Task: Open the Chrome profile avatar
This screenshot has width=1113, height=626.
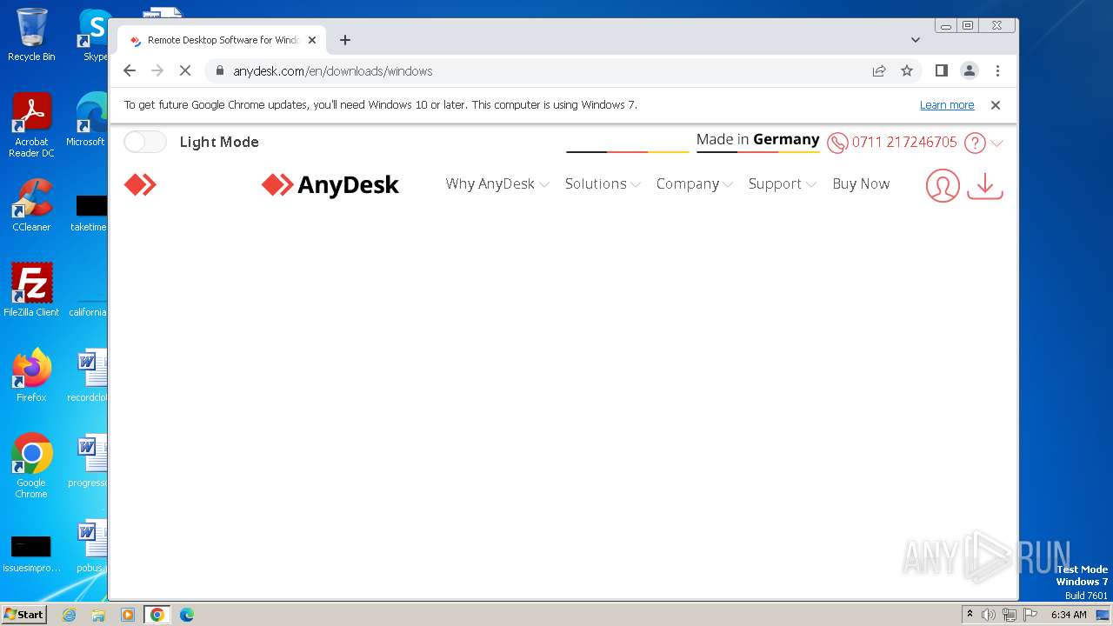Action: pyautogui.click(x=970, y=70)
